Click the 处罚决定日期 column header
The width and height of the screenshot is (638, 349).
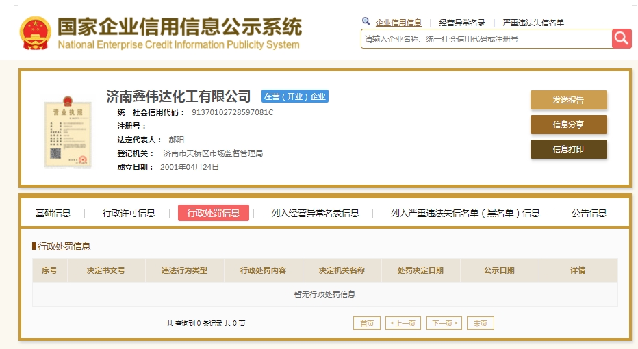(x=421, y=270)
